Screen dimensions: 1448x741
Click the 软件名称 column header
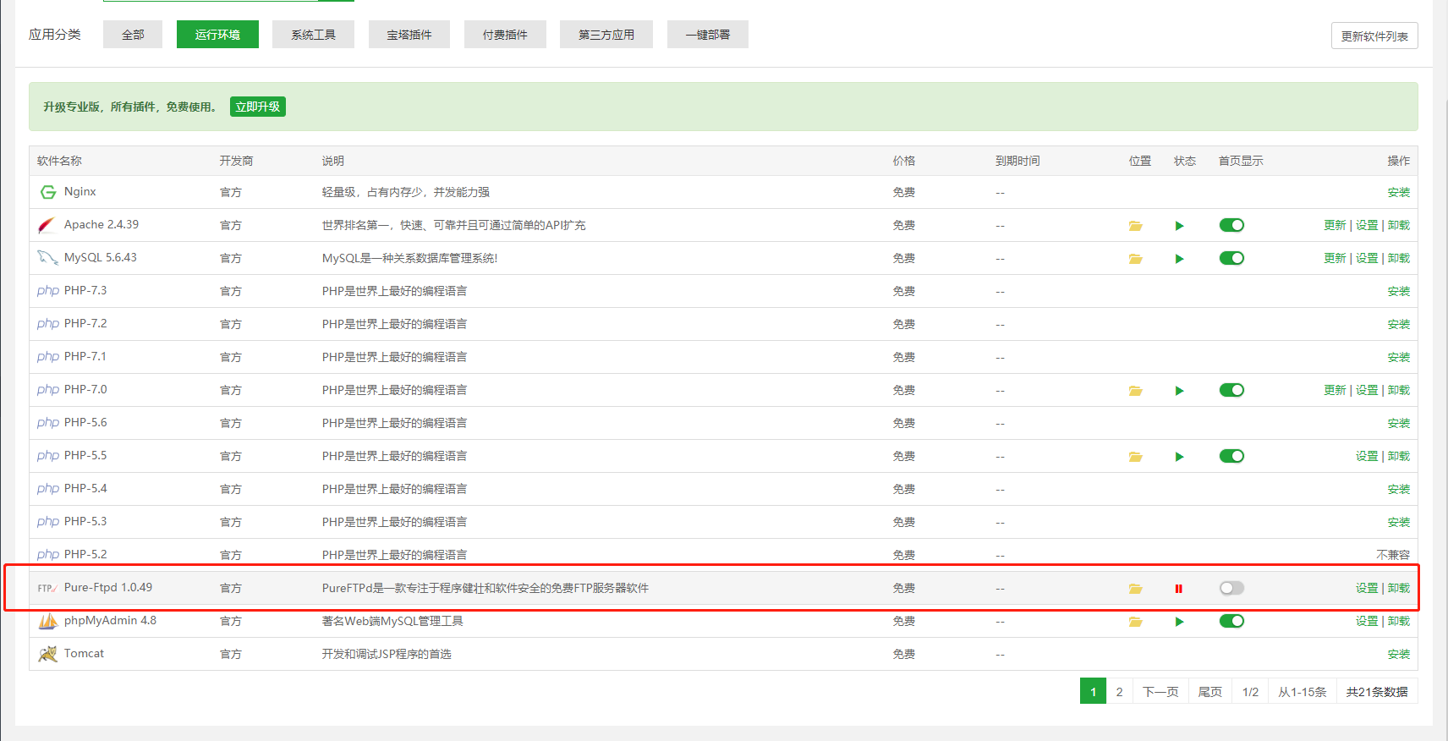click(x=59, y=161)
